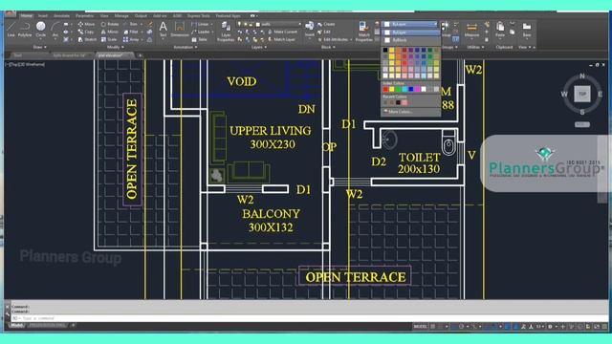Image resolution: width=612 pixels, height=344 pixels.
Task: Click the Rotate command
Action: [x=110, y=24]
